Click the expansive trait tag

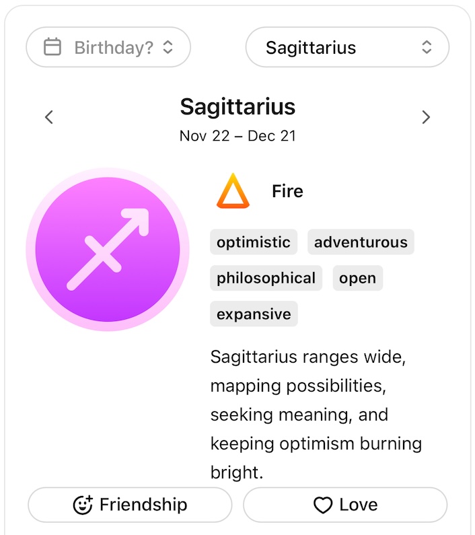(254, 314)
